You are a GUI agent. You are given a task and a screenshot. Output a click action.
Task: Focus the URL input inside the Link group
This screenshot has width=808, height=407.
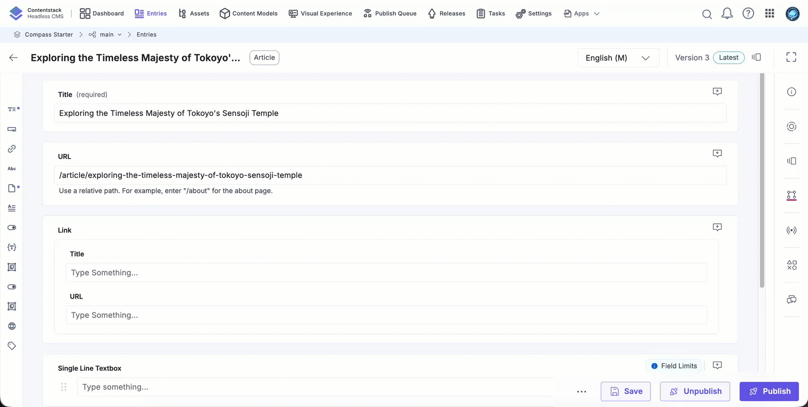pos(386,315)
